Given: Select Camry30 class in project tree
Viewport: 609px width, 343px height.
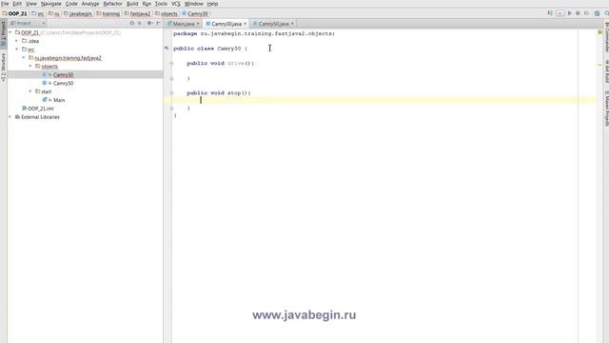Looking at the screenshot, I should pos(63,74).
